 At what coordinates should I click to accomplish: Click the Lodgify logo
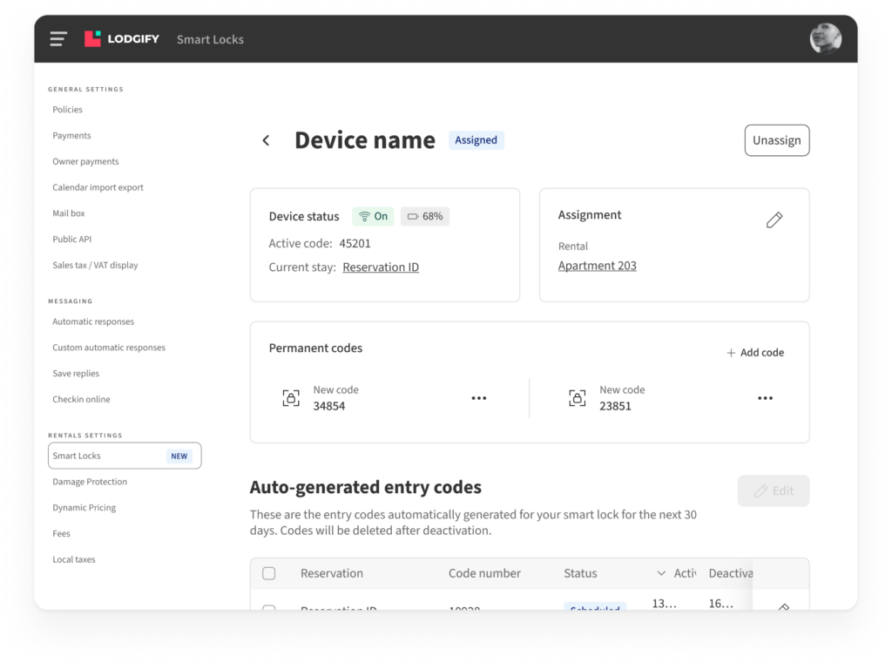click(122, 39)
